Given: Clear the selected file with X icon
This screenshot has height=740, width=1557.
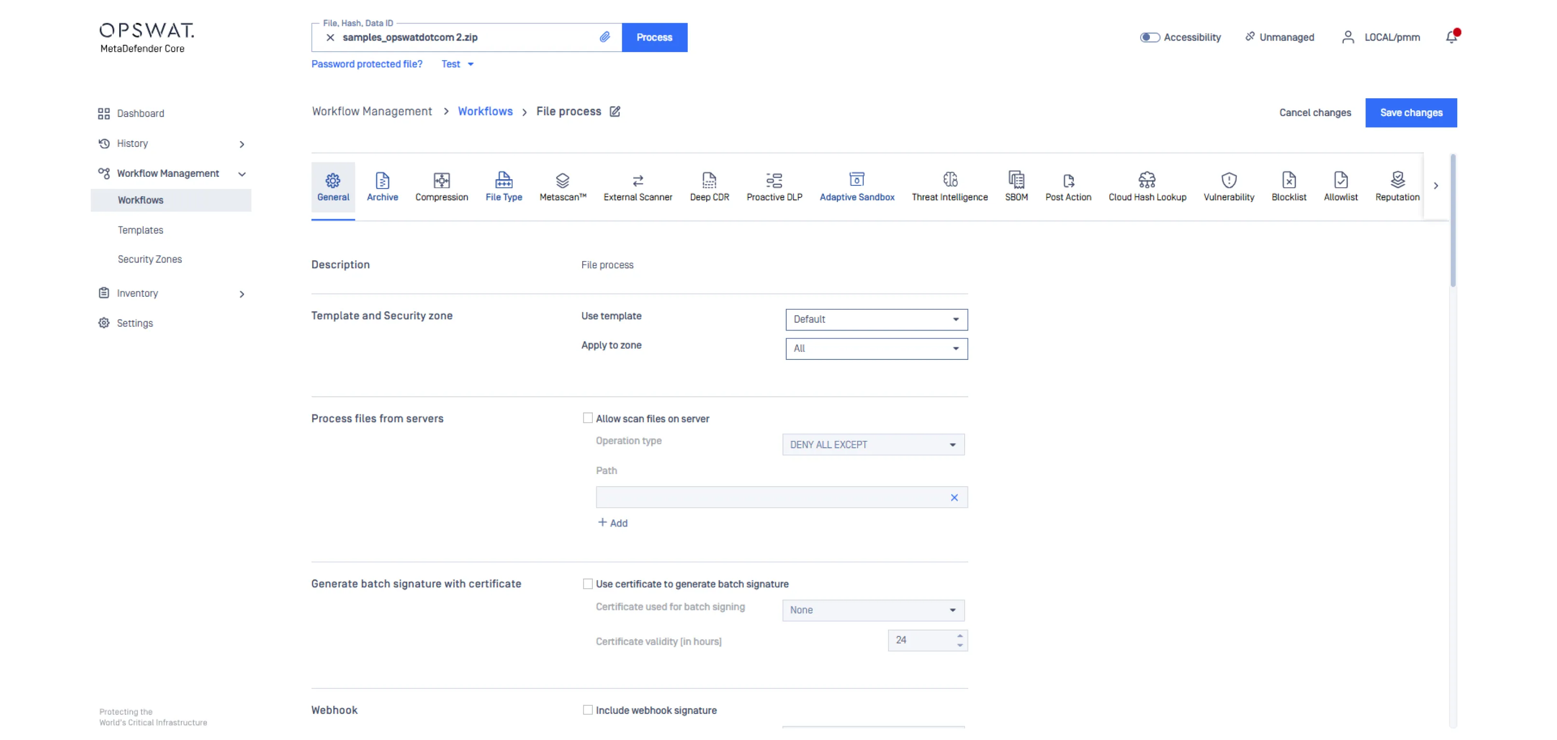Looking at the screenshot, I should coord(330,38).
